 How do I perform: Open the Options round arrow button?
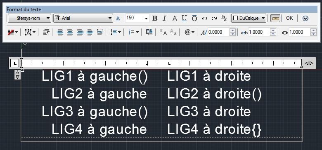[x=305, y=19]
